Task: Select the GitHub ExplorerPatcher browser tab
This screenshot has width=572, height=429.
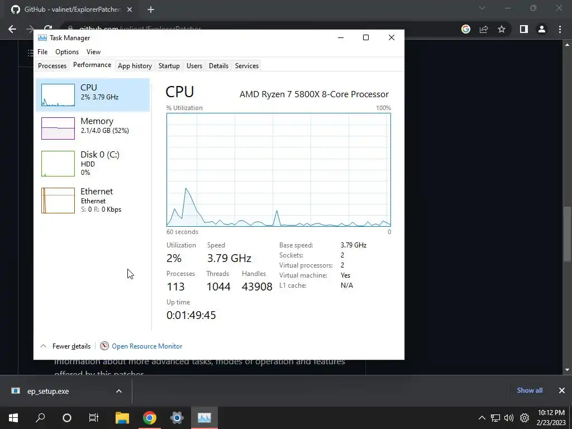Action: [x=72, y=9]
